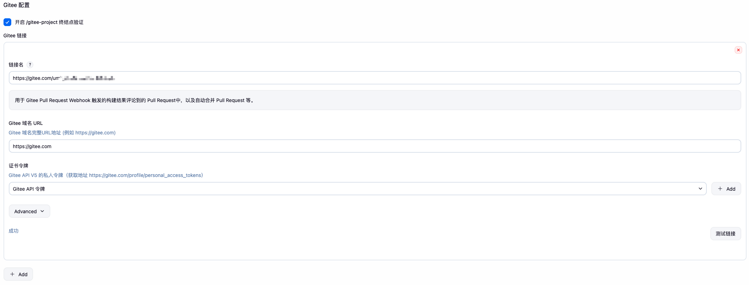Open the Gitee API 令牌 credentials dropdown
This screenshot has width=749, height=285.
tap(357, 189)
